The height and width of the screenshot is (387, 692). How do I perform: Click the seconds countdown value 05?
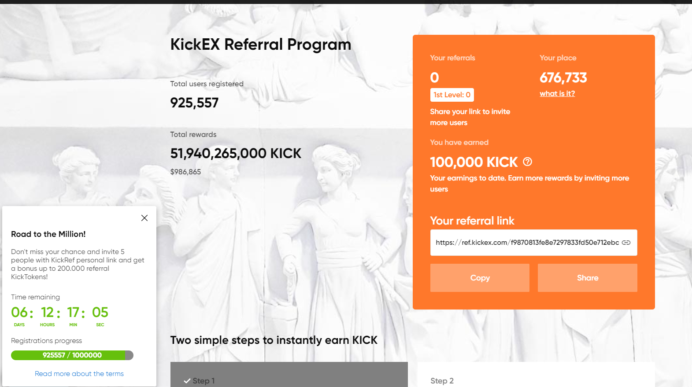pyautogui.click(x=100, y=312)
